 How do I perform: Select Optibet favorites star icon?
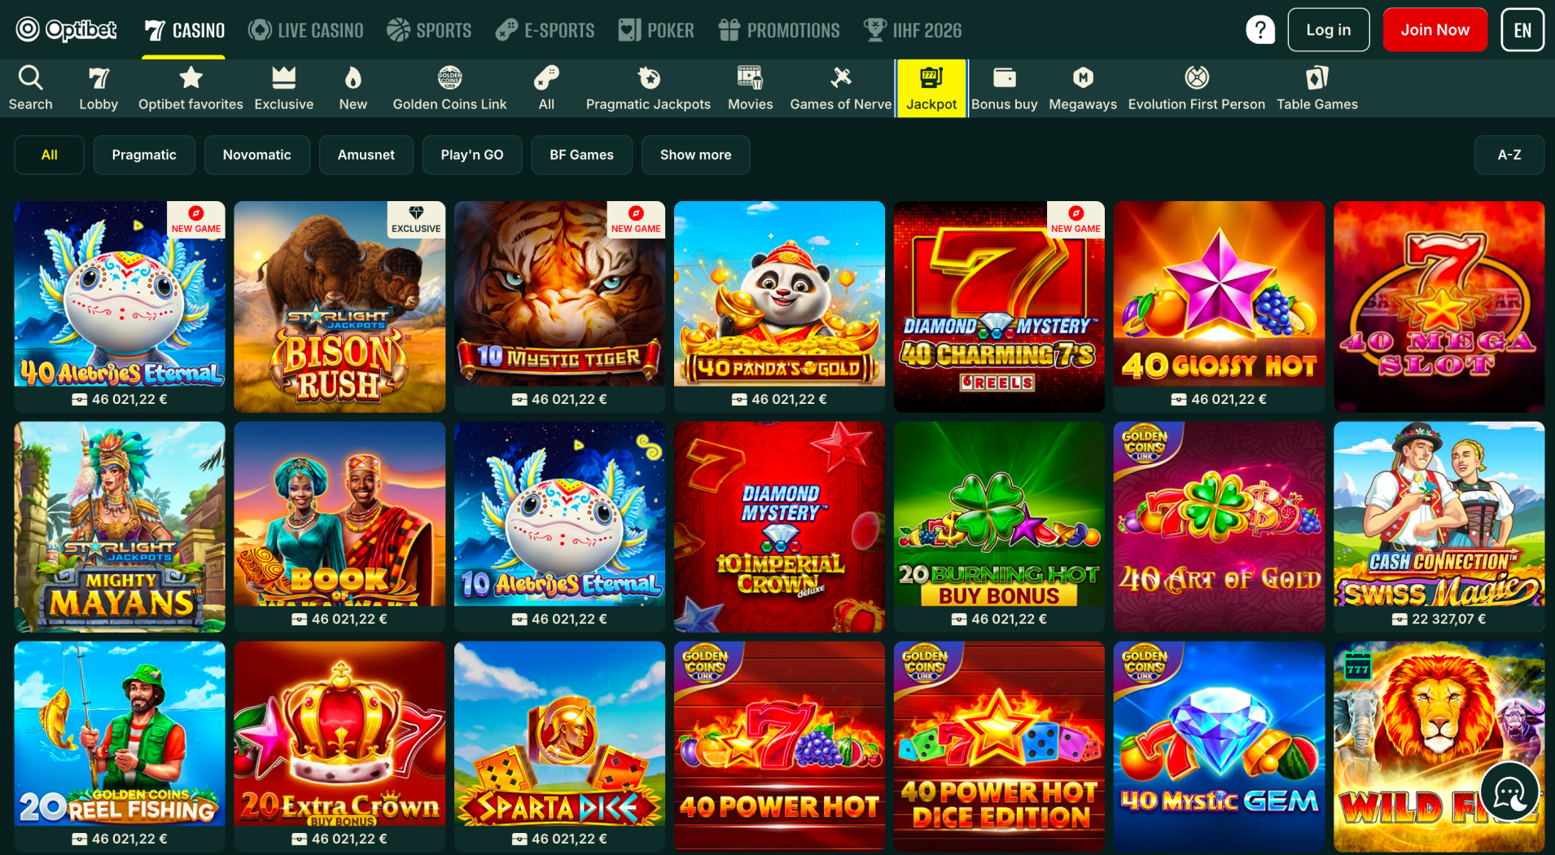[x=191, y=78]
